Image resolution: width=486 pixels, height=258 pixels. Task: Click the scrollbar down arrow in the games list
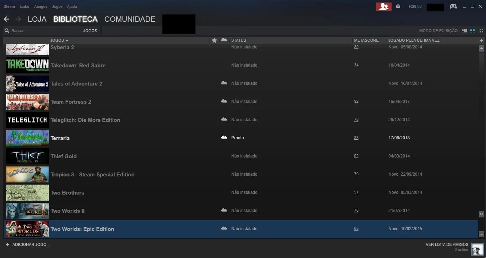481,234
